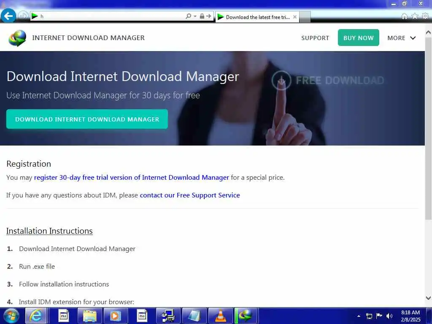The height and width of the screenshot is (324, 432).
Task: Click the scrollbar up arrow
Action: pos(428,32)
